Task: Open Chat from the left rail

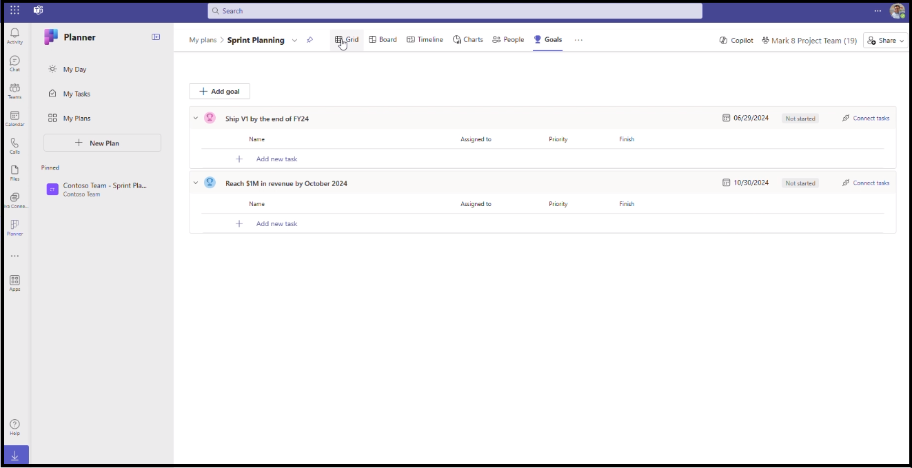Action: coord(14,63)
